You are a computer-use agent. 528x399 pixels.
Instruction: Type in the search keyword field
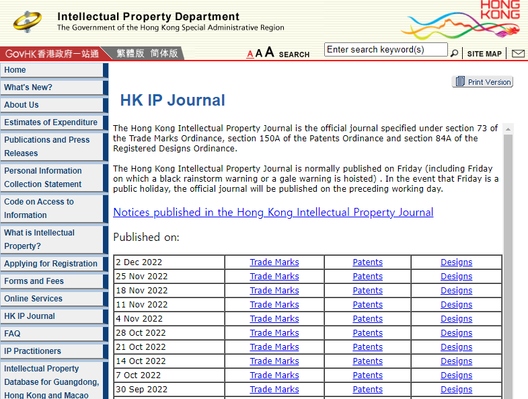click(x=385, y=50)
